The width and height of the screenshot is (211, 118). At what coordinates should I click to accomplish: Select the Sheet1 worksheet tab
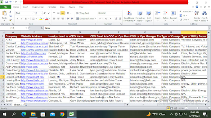[x=17, y=105]
